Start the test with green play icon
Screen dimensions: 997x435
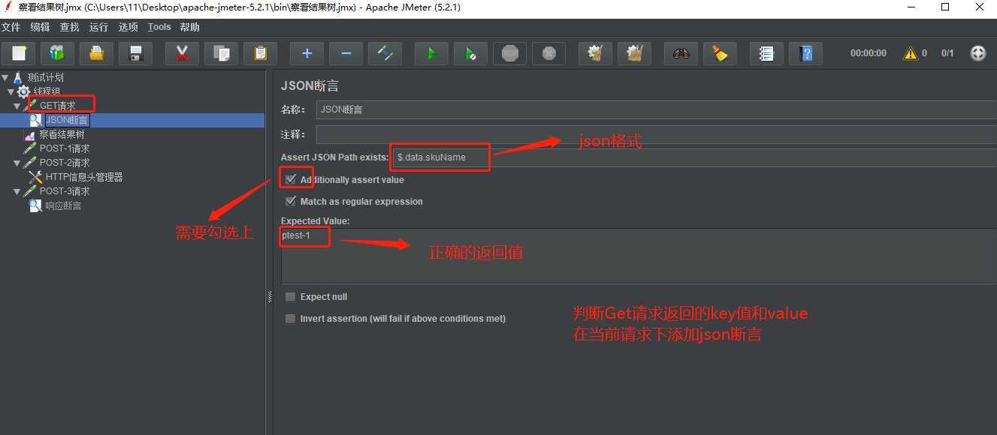click(431, 53)
